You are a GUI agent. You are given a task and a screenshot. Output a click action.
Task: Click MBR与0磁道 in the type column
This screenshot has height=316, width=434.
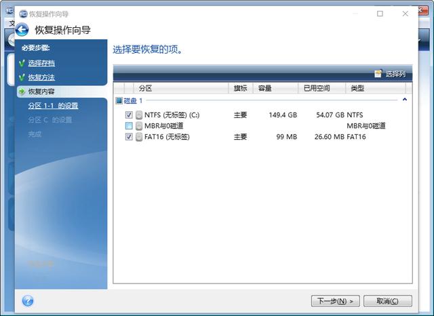coord(366,126)
